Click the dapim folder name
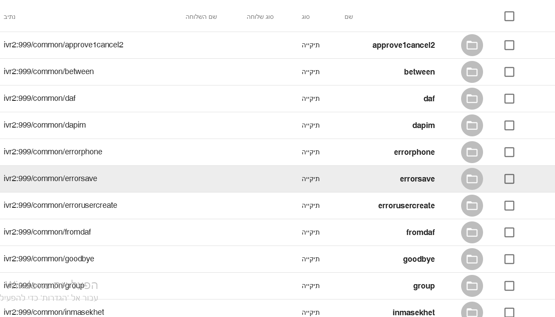 click(x=423, y=125)
